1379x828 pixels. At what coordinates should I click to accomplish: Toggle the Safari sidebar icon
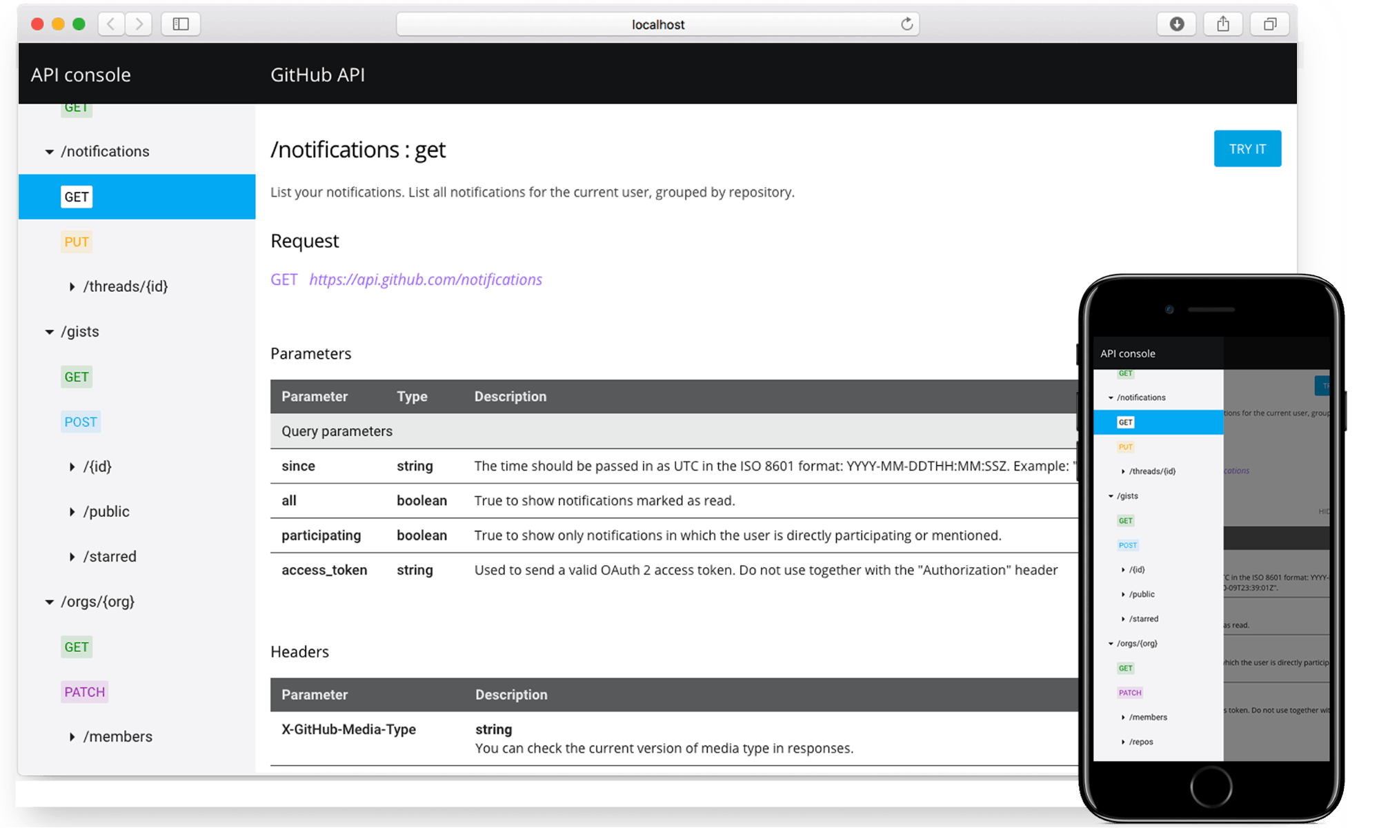[x=181, y=24]
